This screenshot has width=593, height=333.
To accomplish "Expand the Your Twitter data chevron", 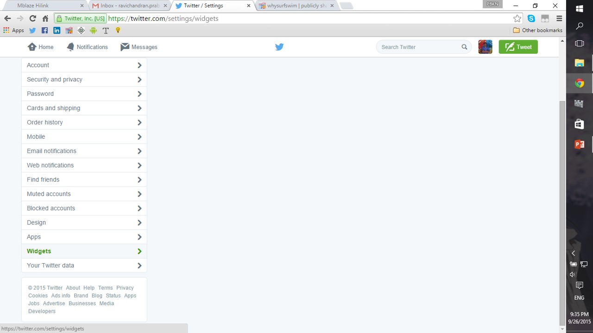I will tap(139, 265).
